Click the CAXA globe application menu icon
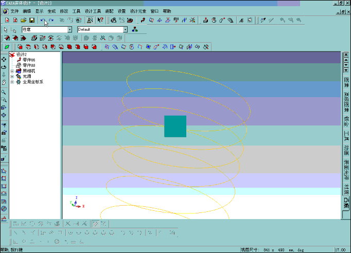The height and width of the screenshot is (253, 351). coord(6,11)
